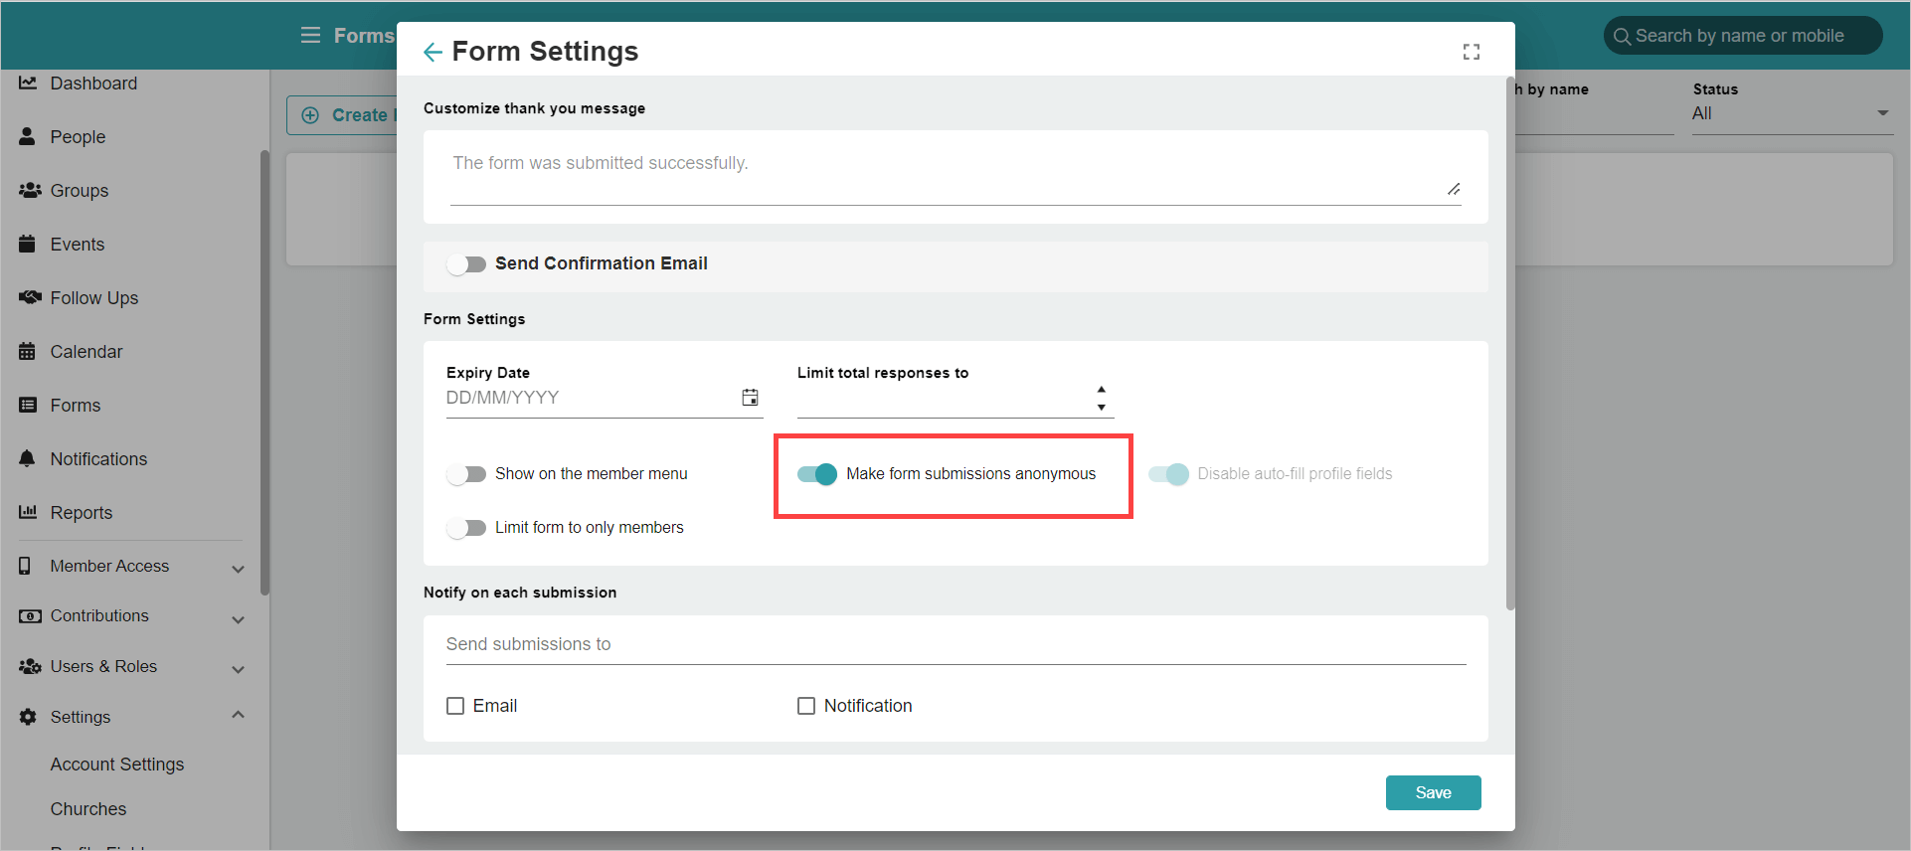Click the Forms list icon in sidebar
Screen dimensions: 1911x851
click(x=28, y=406)
